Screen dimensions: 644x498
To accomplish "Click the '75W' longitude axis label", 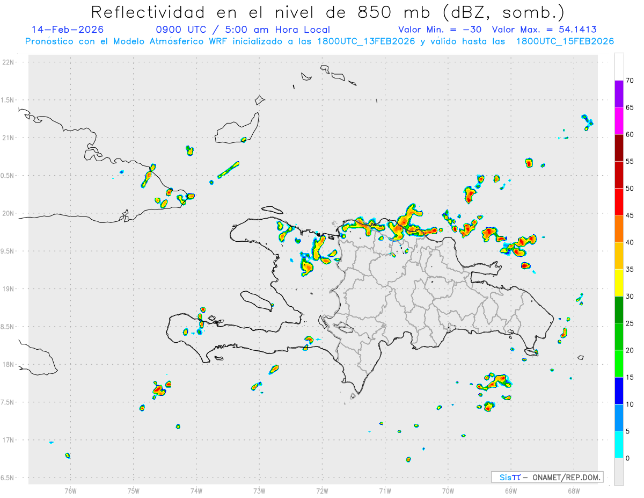I will click(134, 490).
